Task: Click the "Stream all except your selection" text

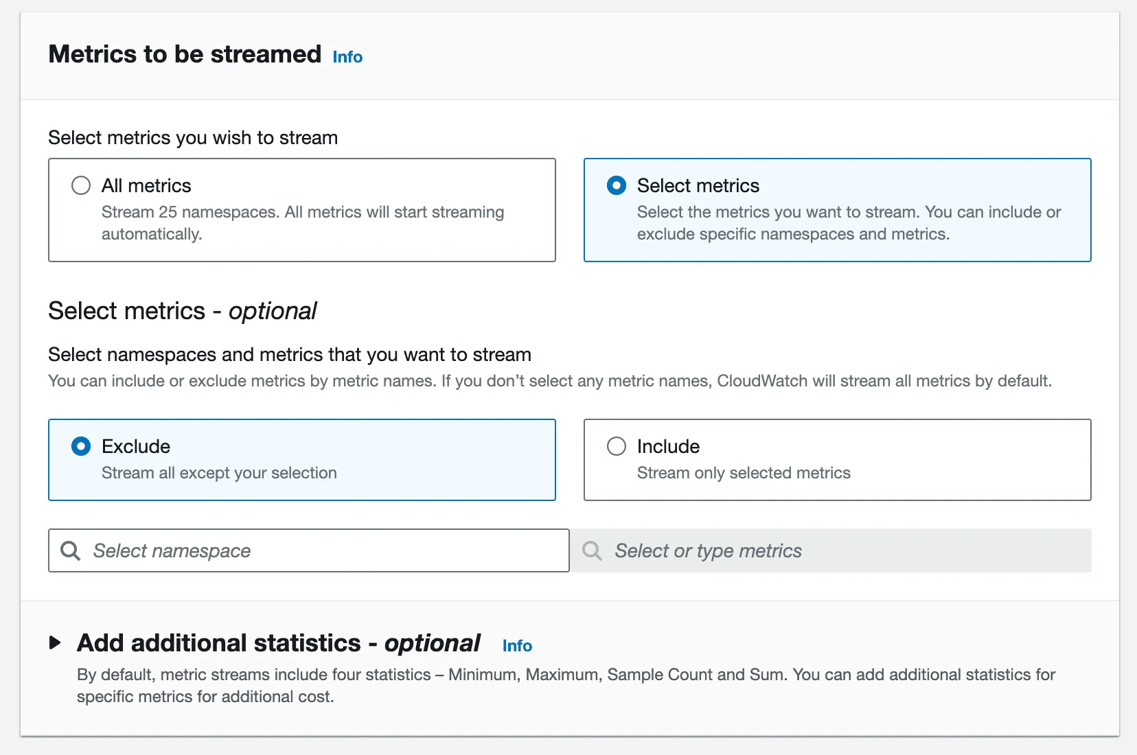Action: tap(219, 473)
